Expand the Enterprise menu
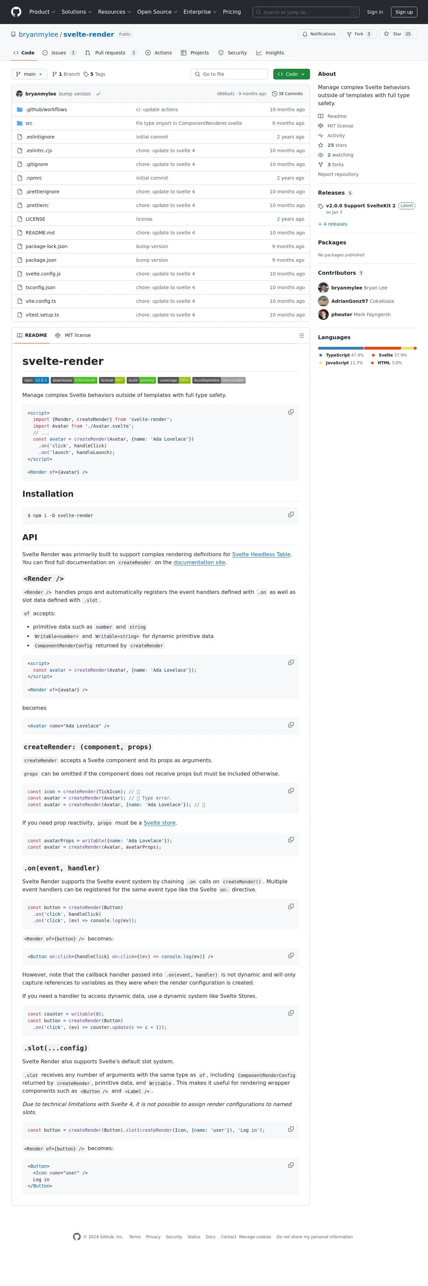The height and width of the screenshot is (1286, 428). pyautogui.click(x=200, y=12)
